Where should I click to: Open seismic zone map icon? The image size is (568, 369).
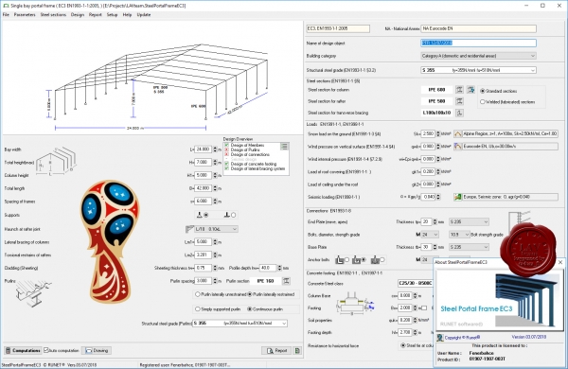pos(457,197)
